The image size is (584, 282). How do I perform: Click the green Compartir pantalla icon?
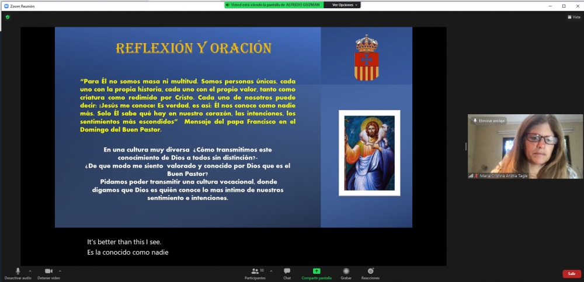(x=317, y=271)
